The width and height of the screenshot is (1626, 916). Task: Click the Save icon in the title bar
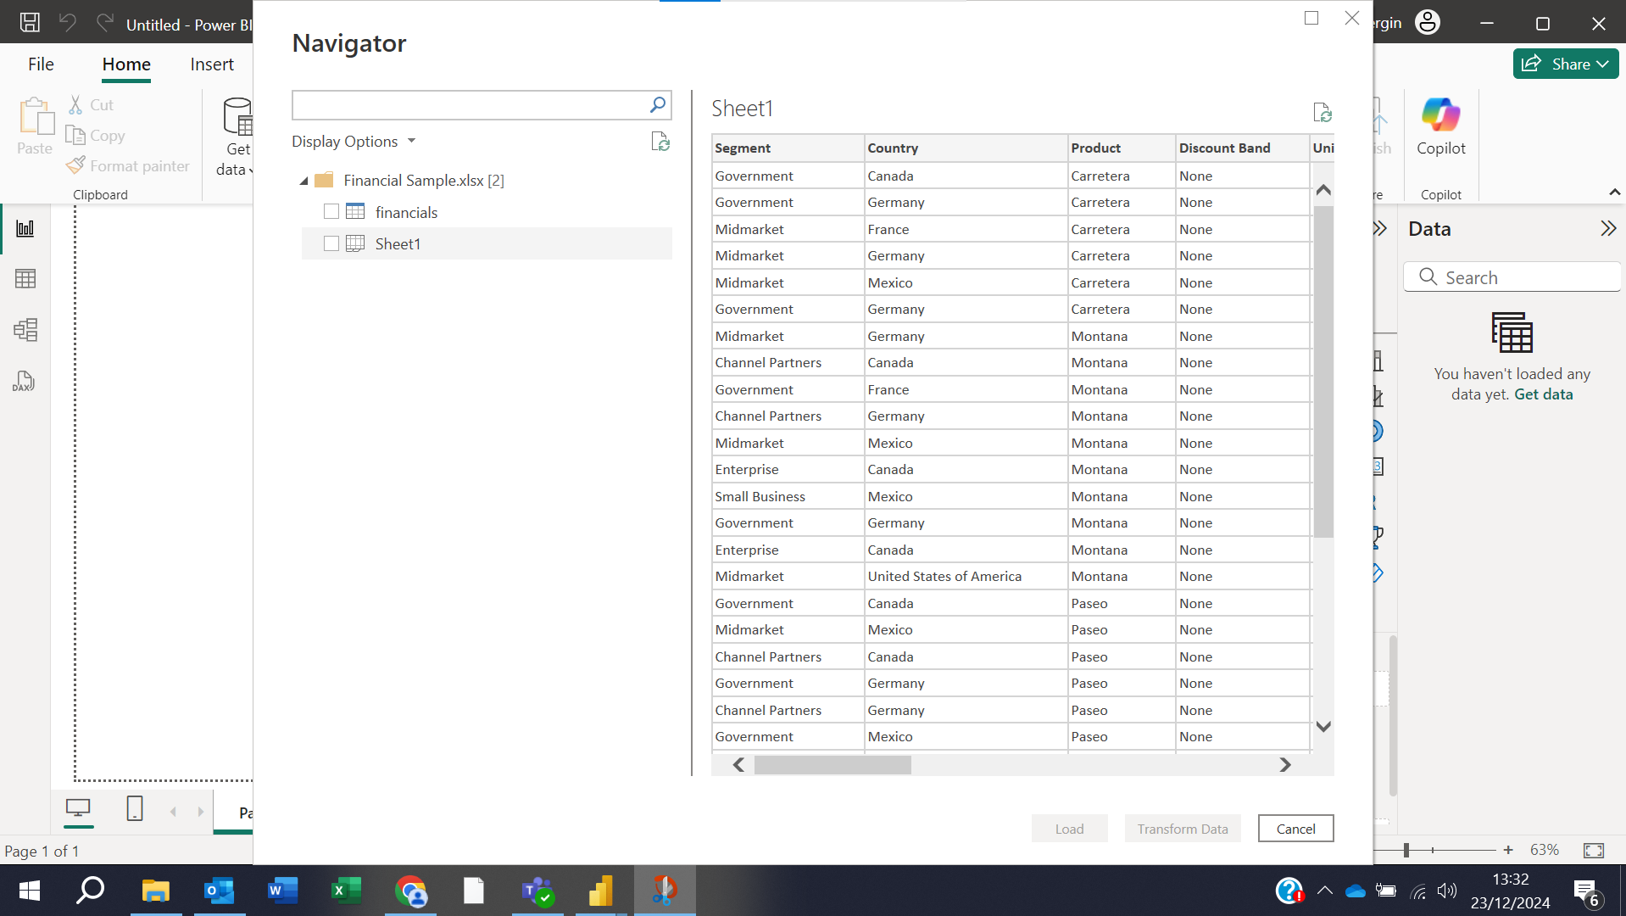coord(30,23)
